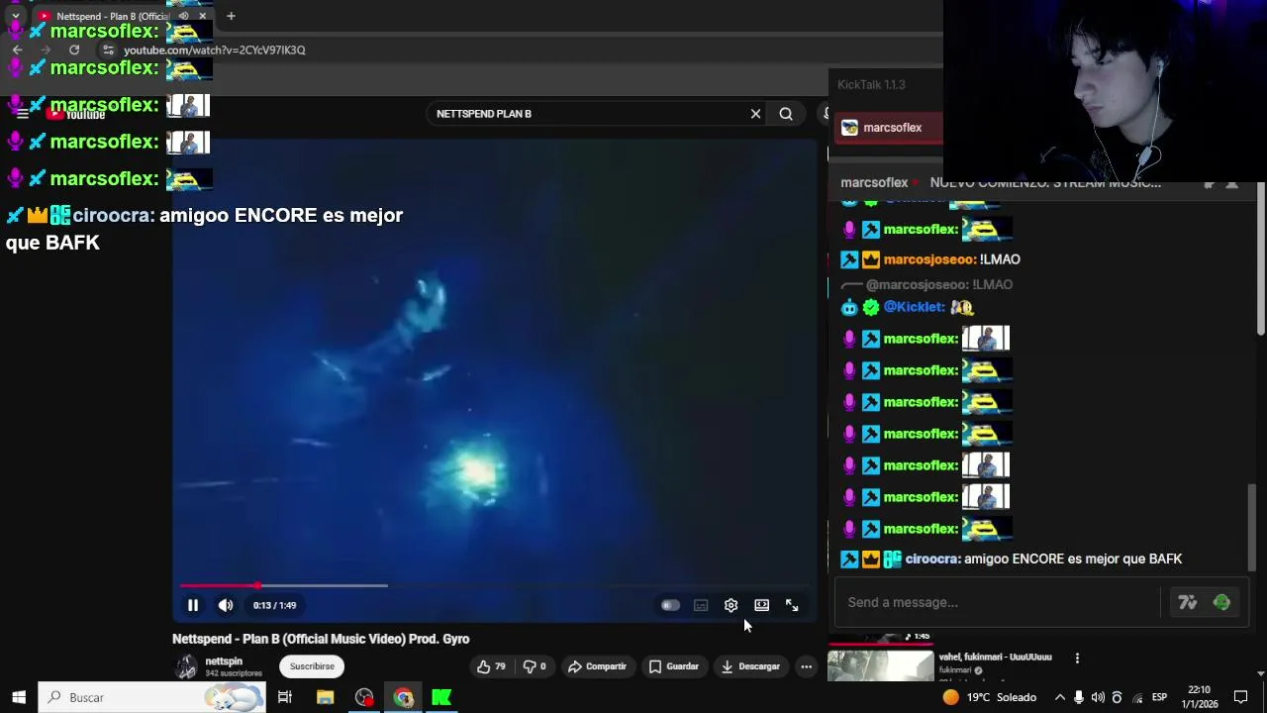The image size is (1267, 713).
Task: Dislike the Plan B video
Action: coord(535,666)
